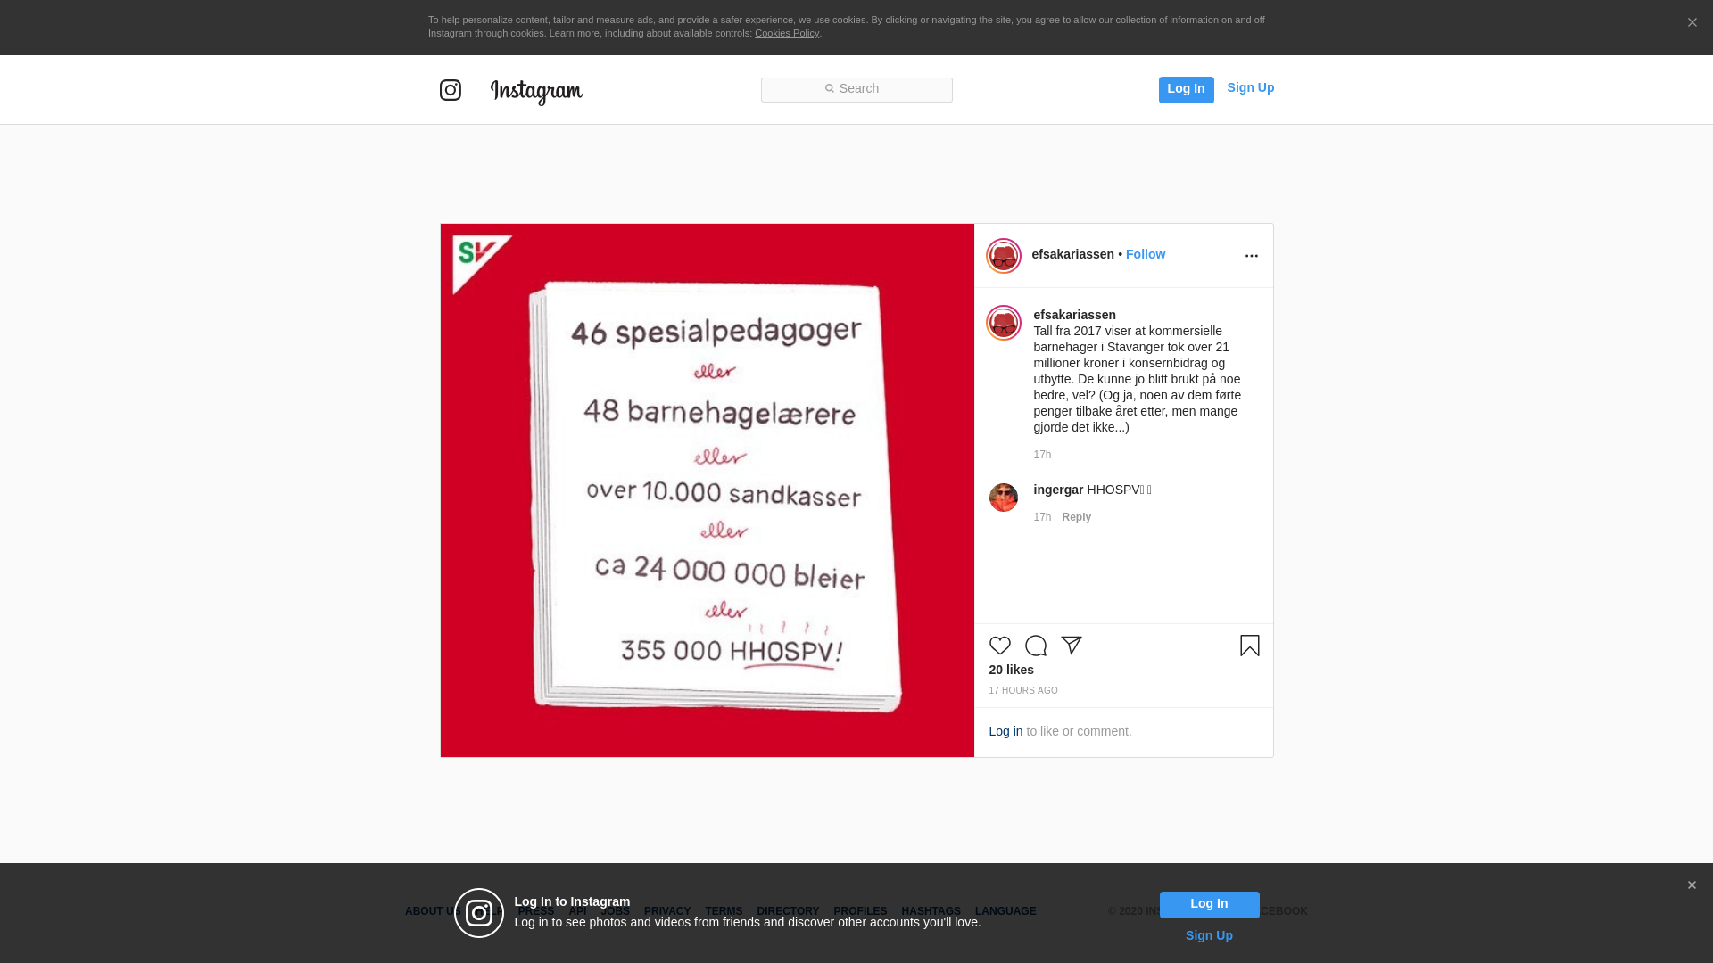Open the three-dot more options menu
1713x963 pixels.
[x=1252, y=256]
